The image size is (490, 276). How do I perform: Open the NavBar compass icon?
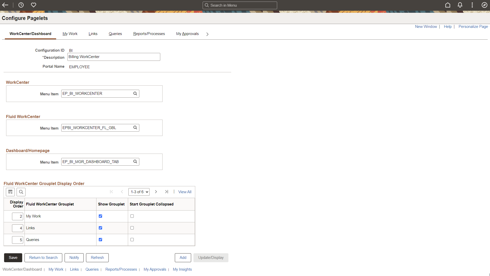pyautogui.click(x=484, y=5)
